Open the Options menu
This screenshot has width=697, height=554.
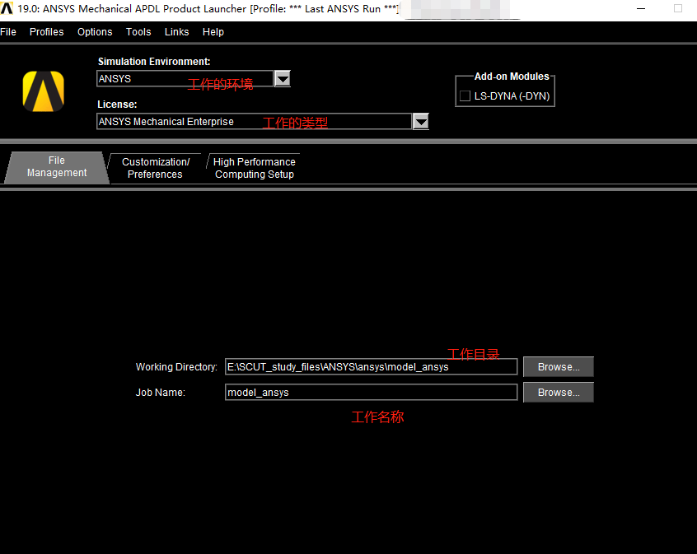95,32
